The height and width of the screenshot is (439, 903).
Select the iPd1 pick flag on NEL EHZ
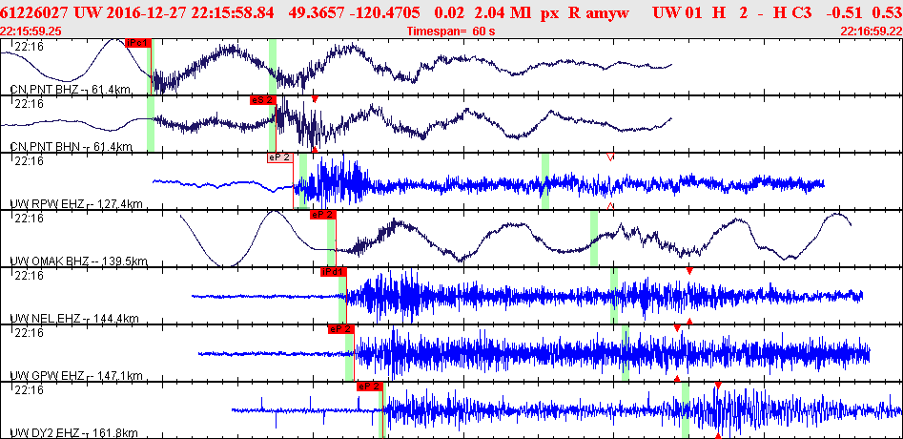[334, 272]
